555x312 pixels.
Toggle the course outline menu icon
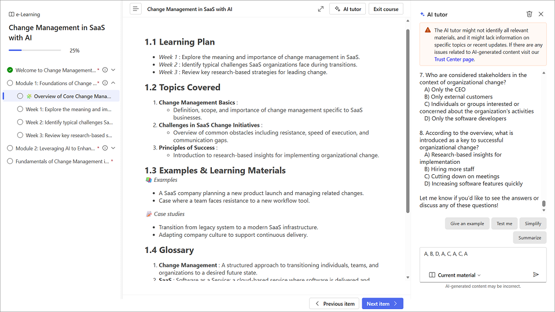(135, 9)
